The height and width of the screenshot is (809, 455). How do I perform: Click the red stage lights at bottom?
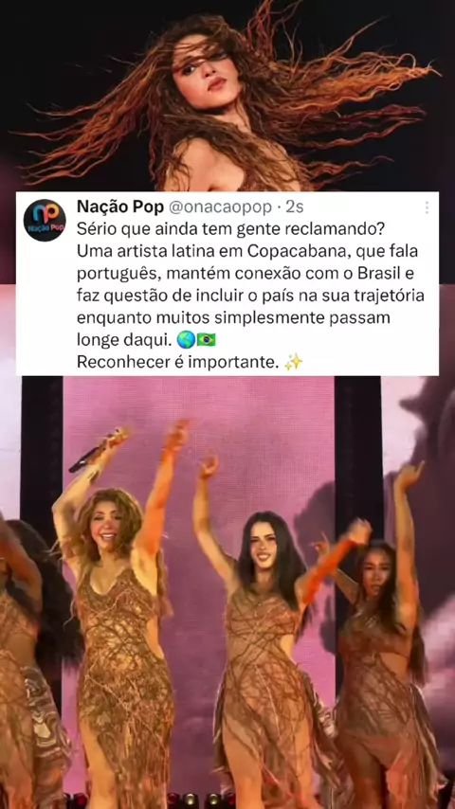[196, 800]
